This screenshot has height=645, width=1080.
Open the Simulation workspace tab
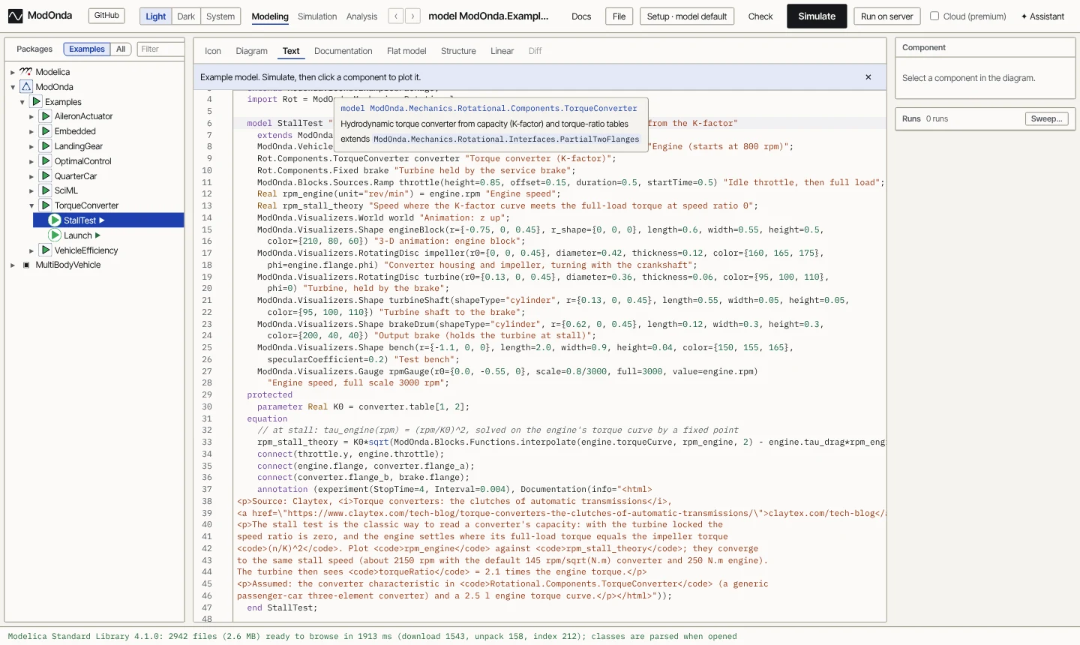tap(317, 16)
